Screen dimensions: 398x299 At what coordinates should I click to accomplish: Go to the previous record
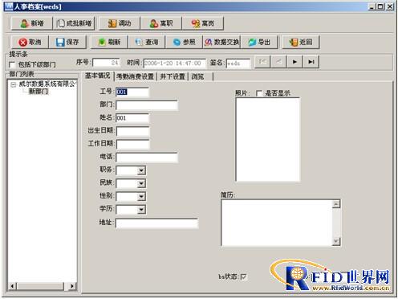click(x=278, y=62)
